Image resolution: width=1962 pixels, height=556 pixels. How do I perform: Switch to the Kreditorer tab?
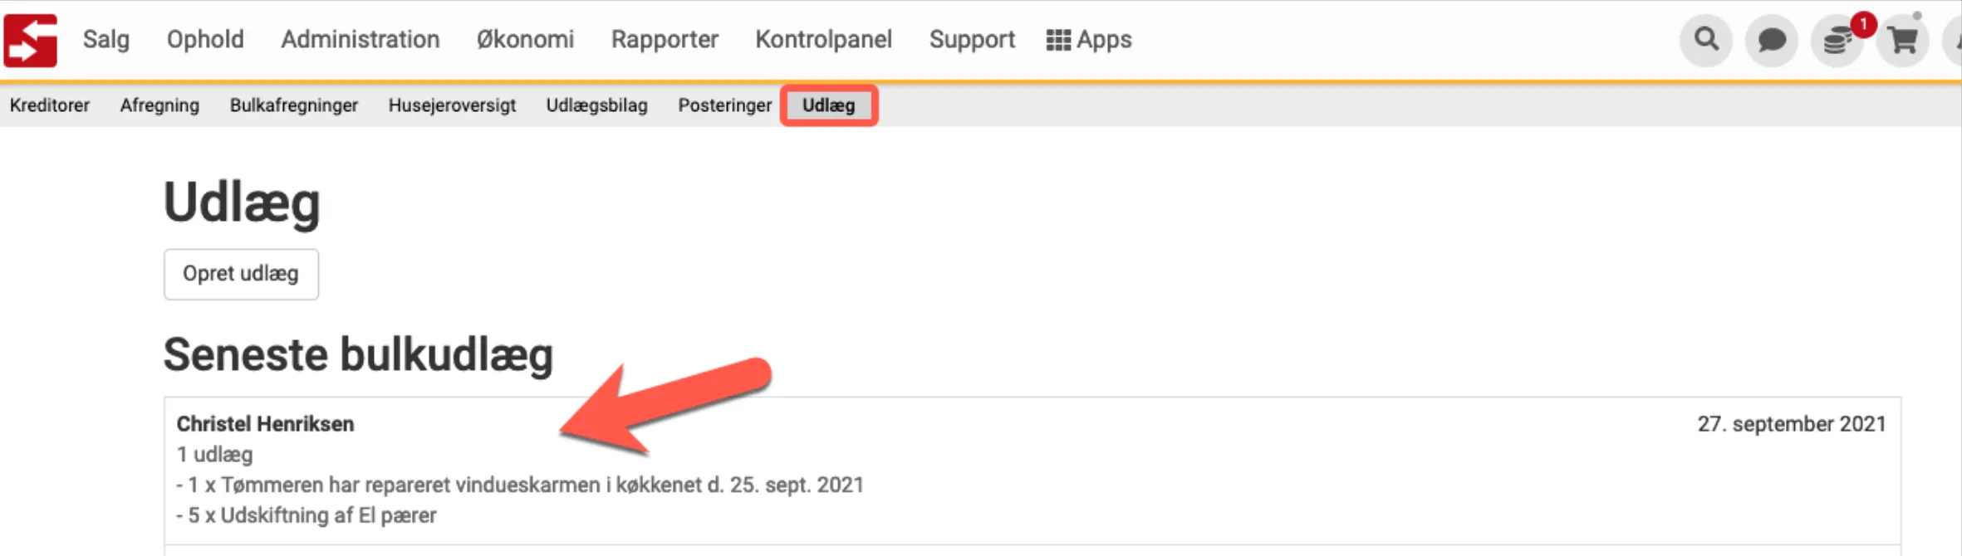coord(50,105)
